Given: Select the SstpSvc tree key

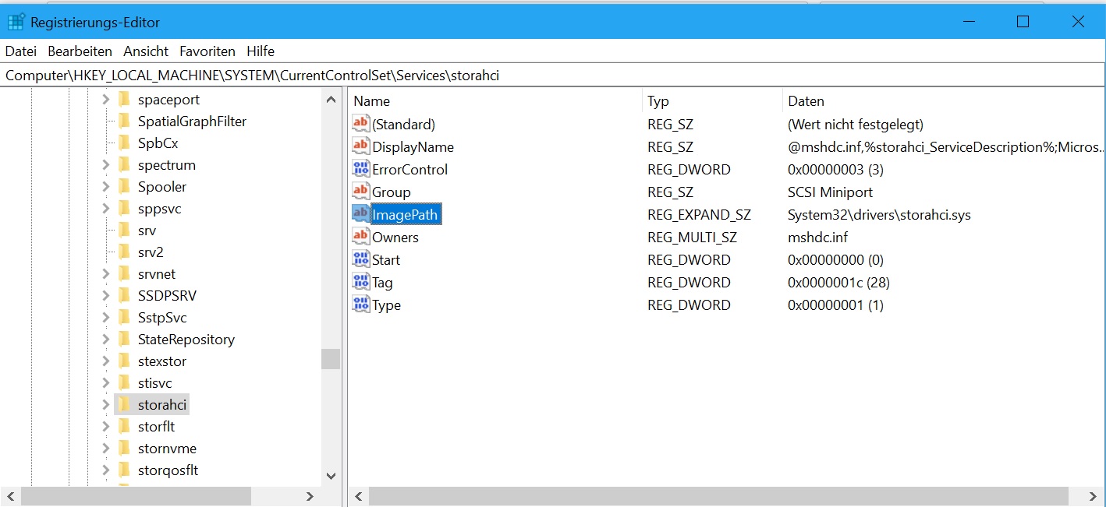Looking at the screenshot, I should (x=162, y=318).
